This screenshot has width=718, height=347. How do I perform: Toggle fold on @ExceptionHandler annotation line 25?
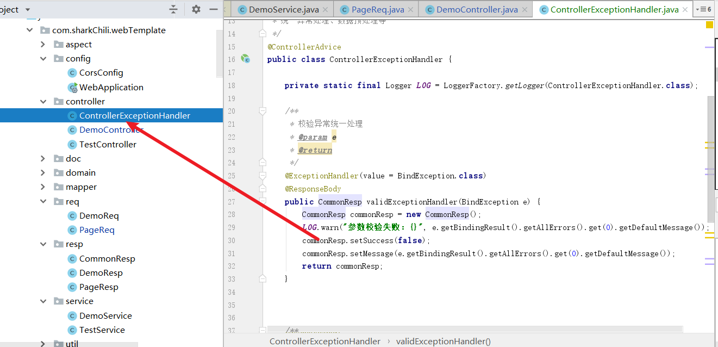click(263, 176)
